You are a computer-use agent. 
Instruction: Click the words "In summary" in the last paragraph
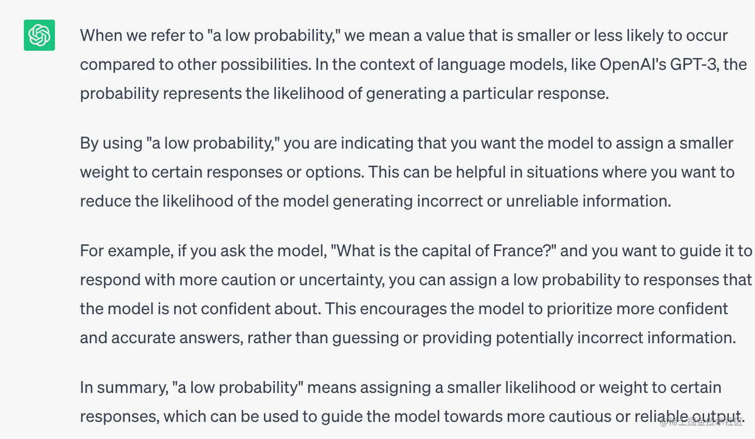pos(123,388)
